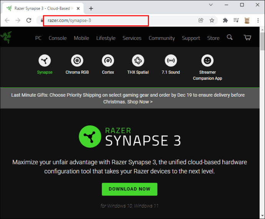Open the site search magnifier icon
Screen dimensions: 265x219
point(229,37)
